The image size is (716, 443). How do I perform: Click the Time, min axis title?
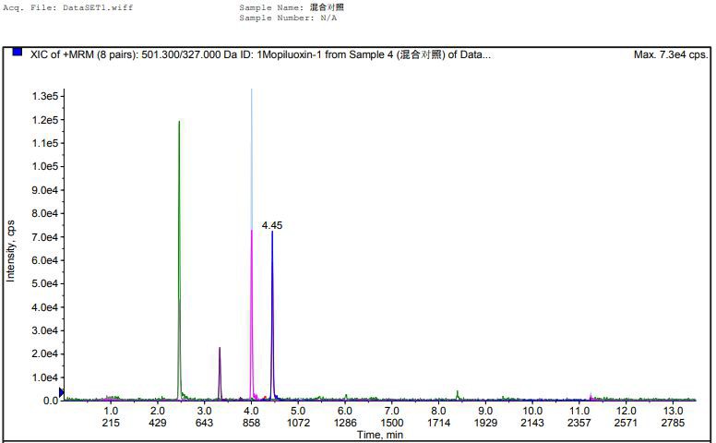coord(381,434)
